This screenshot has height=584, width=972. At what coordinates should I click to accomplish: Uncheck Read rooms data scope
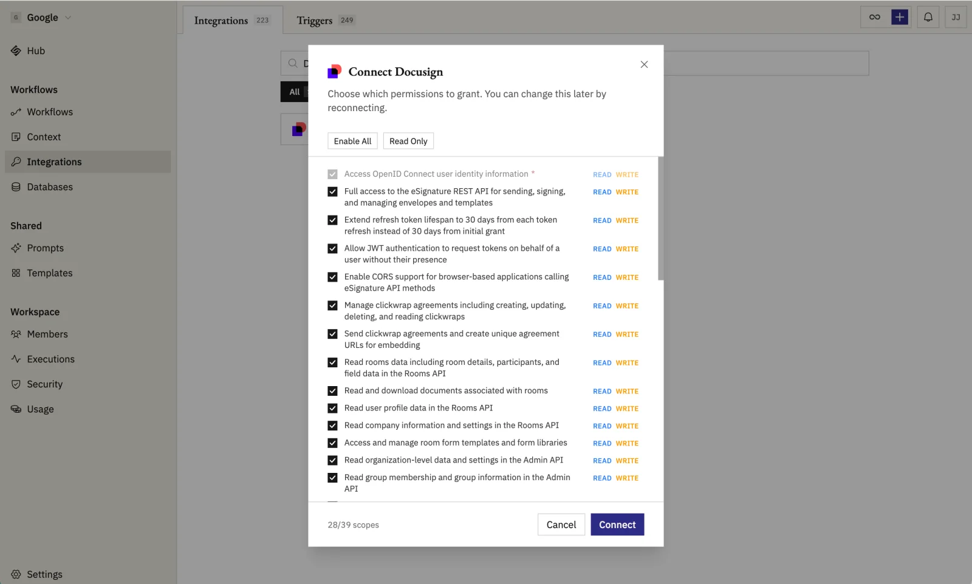[332, 363]
